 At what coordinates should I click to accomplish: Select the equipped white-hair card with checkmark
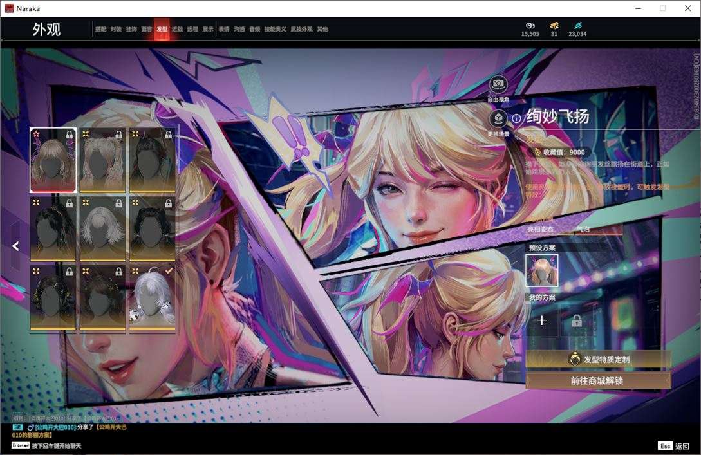(x=152, y=298)
